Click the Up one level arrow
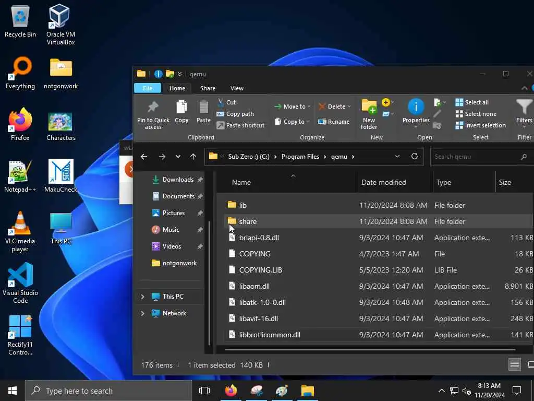 (x=193, y=157)
